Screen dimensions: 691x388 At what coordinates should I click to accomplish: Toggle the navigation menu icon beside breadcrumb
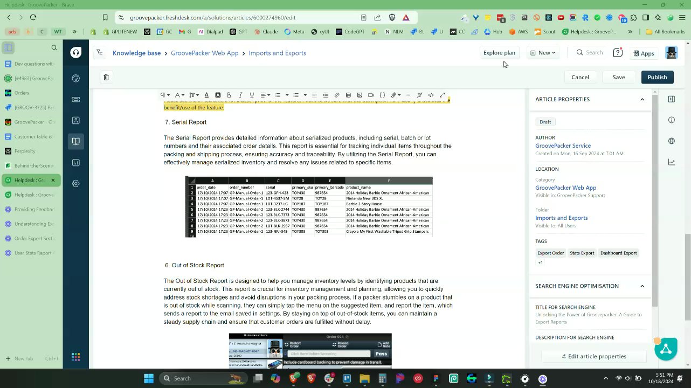[x=99, y=52]
